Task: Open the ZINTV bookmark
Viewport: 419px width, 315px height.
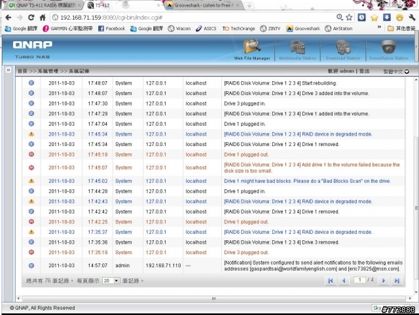Action: pos(270,28)
